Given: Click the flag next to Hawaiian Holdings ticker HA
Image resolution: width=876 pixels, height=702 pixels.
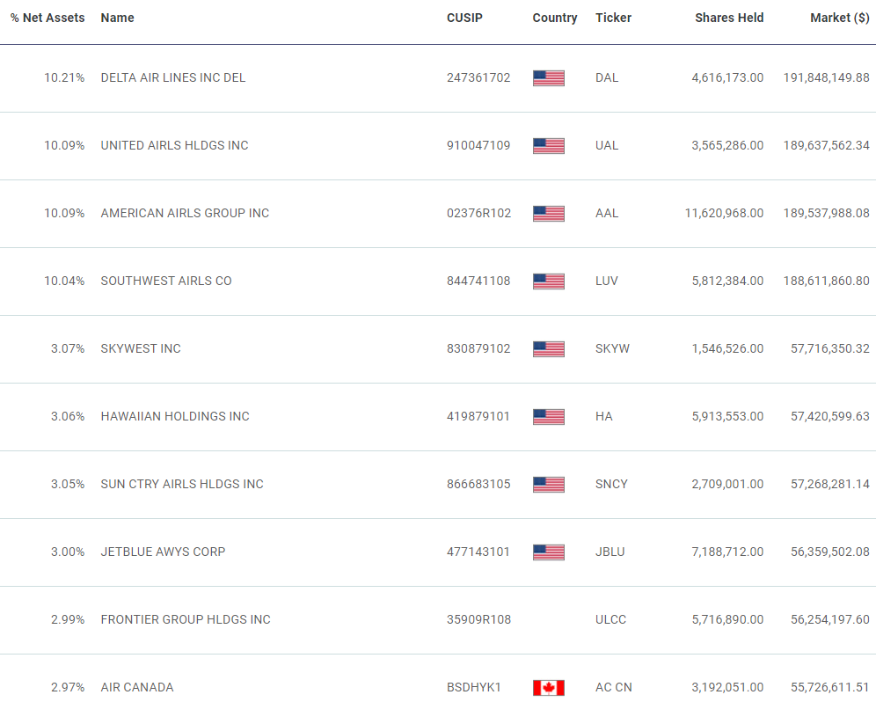Looking at the screenshot, I should pyautogui.click(x=548, y=416).
